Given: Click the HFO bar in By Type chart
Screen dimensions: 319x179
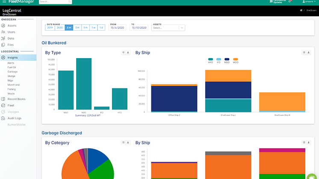Looking at the screenshot, I should pos(120,99).
